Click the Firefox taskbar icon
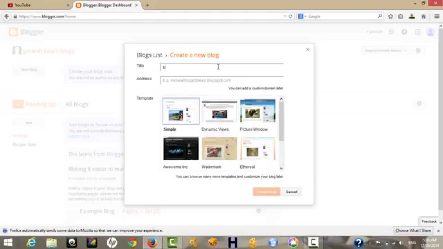This screenshot has width=443, height=249. point(152,242)
